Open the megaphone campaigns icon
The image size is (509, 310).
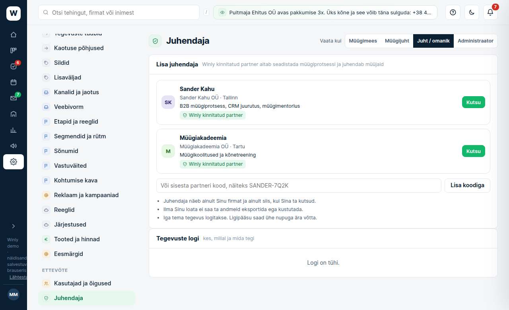coord(14,146)
